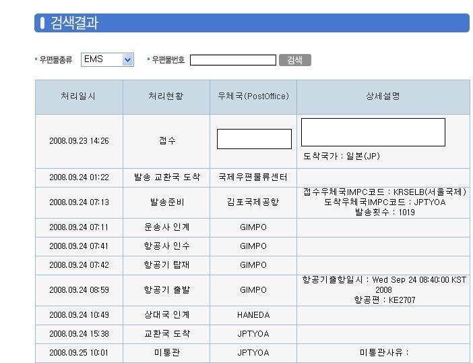Click the HANEDA post office cell
Viewport: 473px width, 363px height.
(x=253, y=315)
